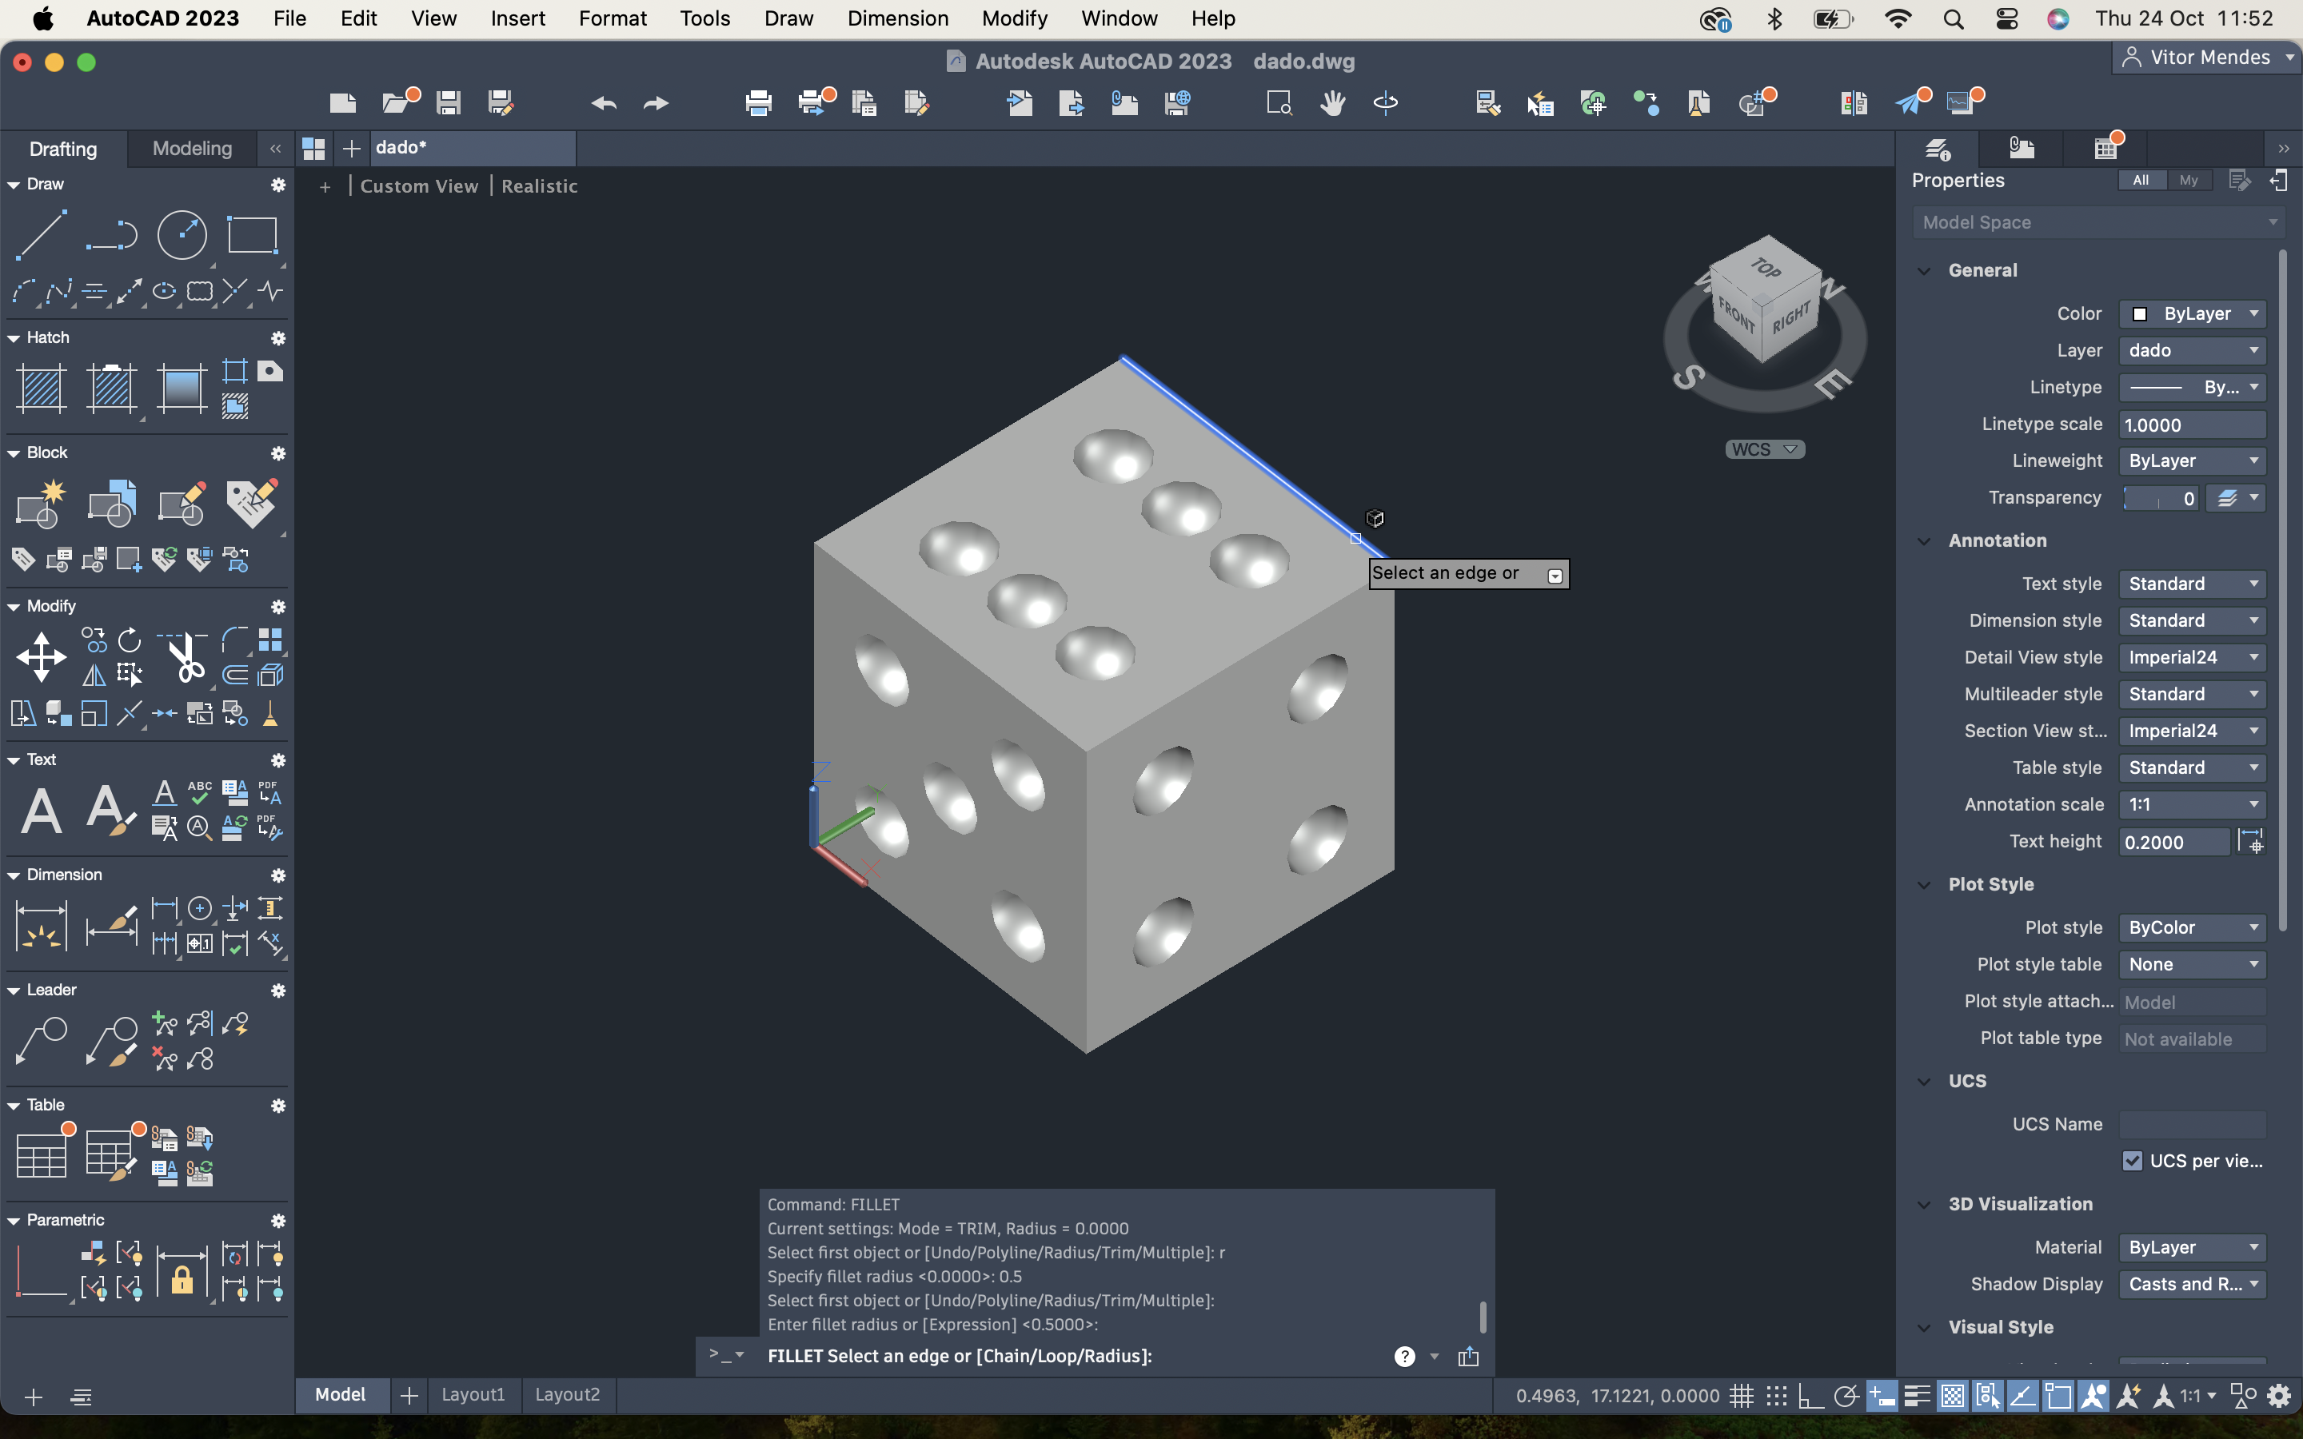Click the Text height field
Image resolution: width=2303 pixels, height=1439 pixels.
click(2173, 843)
